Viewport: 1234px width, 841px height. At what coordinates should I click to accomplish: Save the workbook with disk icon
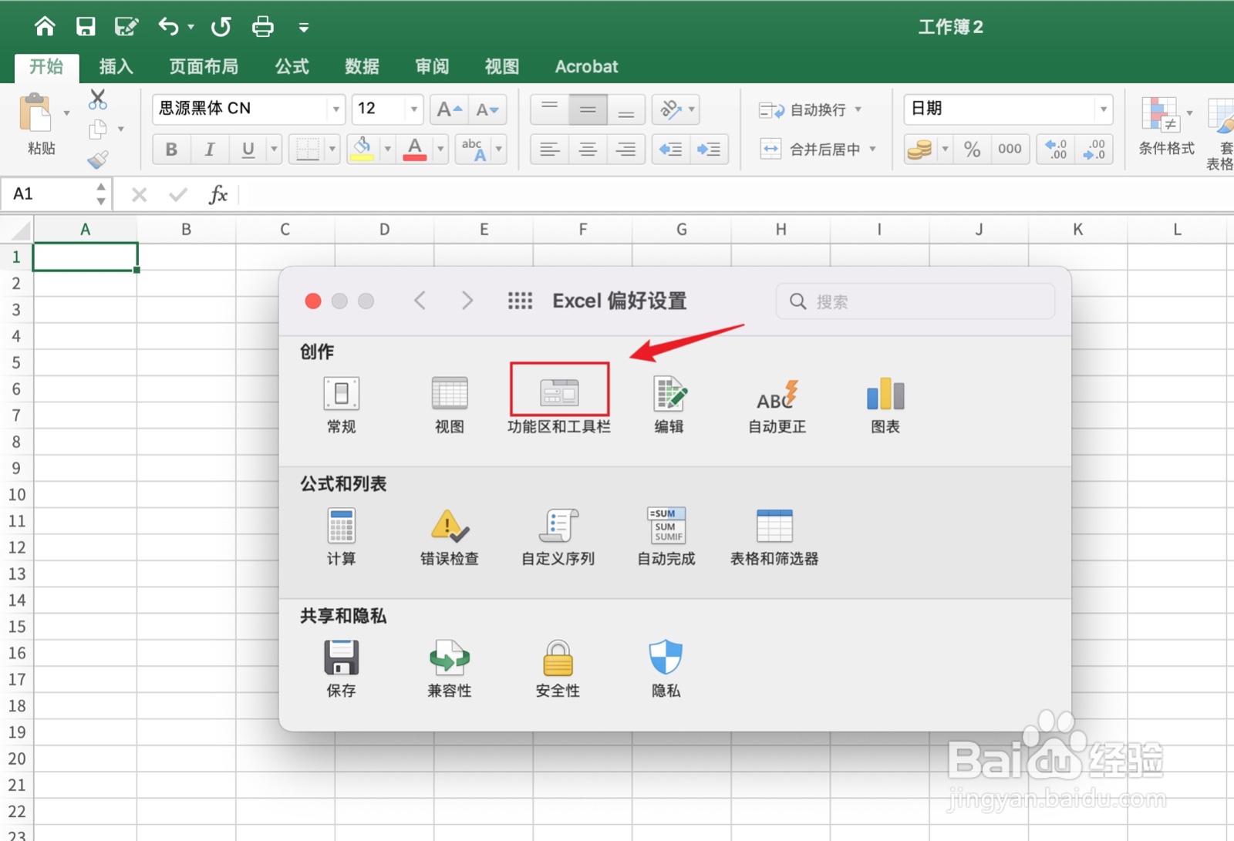(x=86, y=27)
